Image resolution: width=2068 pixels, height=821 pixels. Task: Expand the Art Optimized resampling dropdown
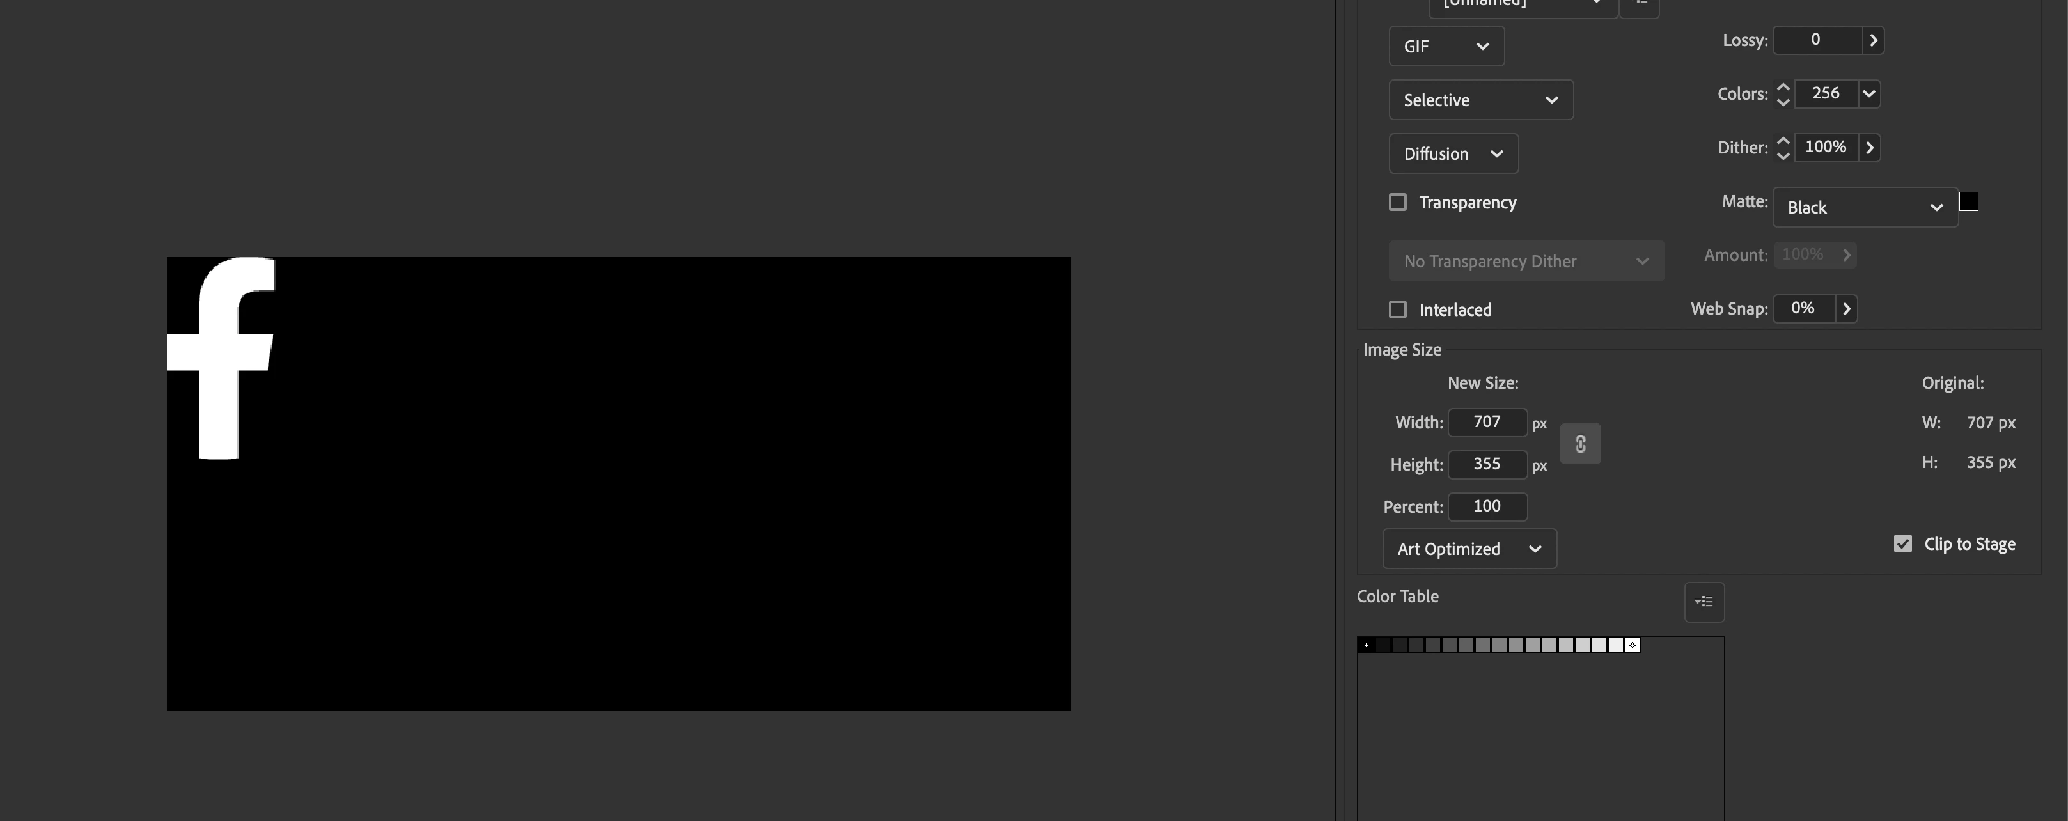tap(1469, 549)
